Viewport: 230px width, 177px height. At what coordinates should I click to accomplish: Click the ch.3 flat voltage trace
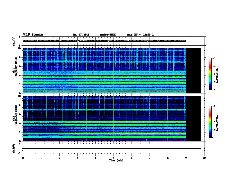point(112,149)
